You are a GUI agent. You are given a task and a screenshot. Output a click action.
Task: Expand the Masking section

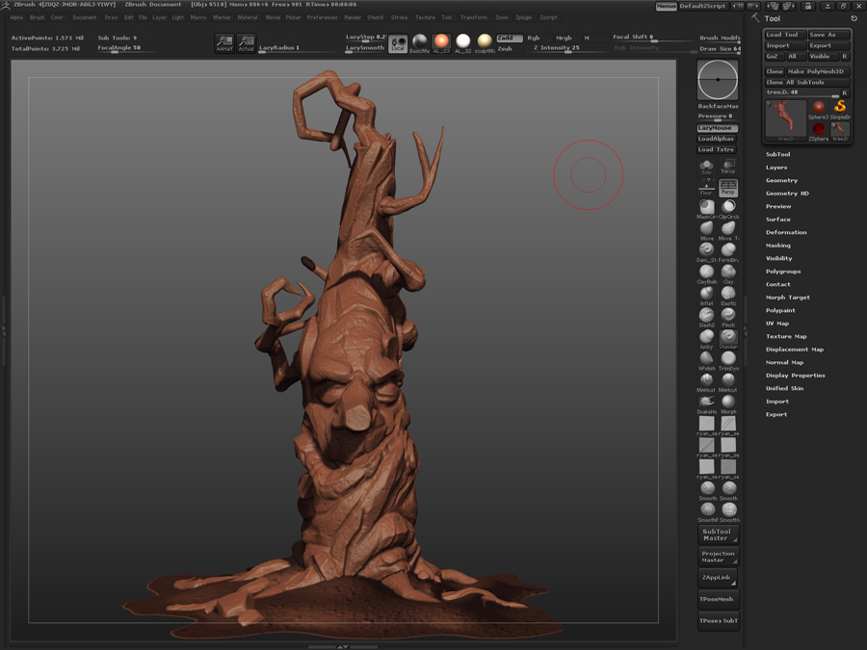[777, 246]
